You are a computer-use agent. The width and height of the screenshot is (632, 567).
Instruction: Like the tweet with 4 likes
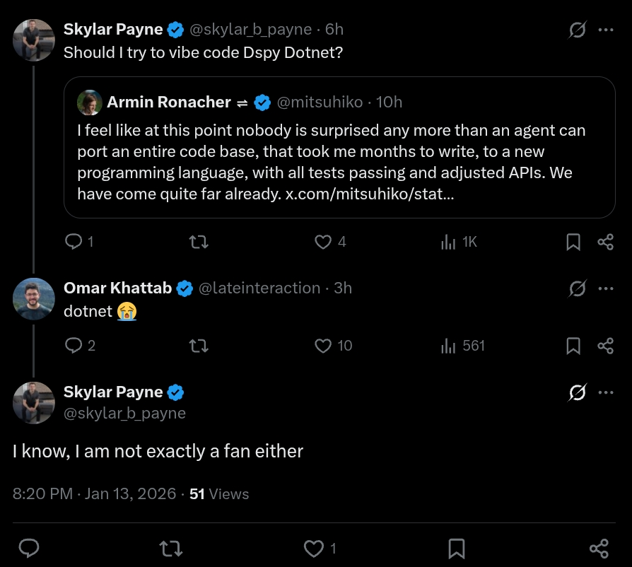[x=323, y=242]
